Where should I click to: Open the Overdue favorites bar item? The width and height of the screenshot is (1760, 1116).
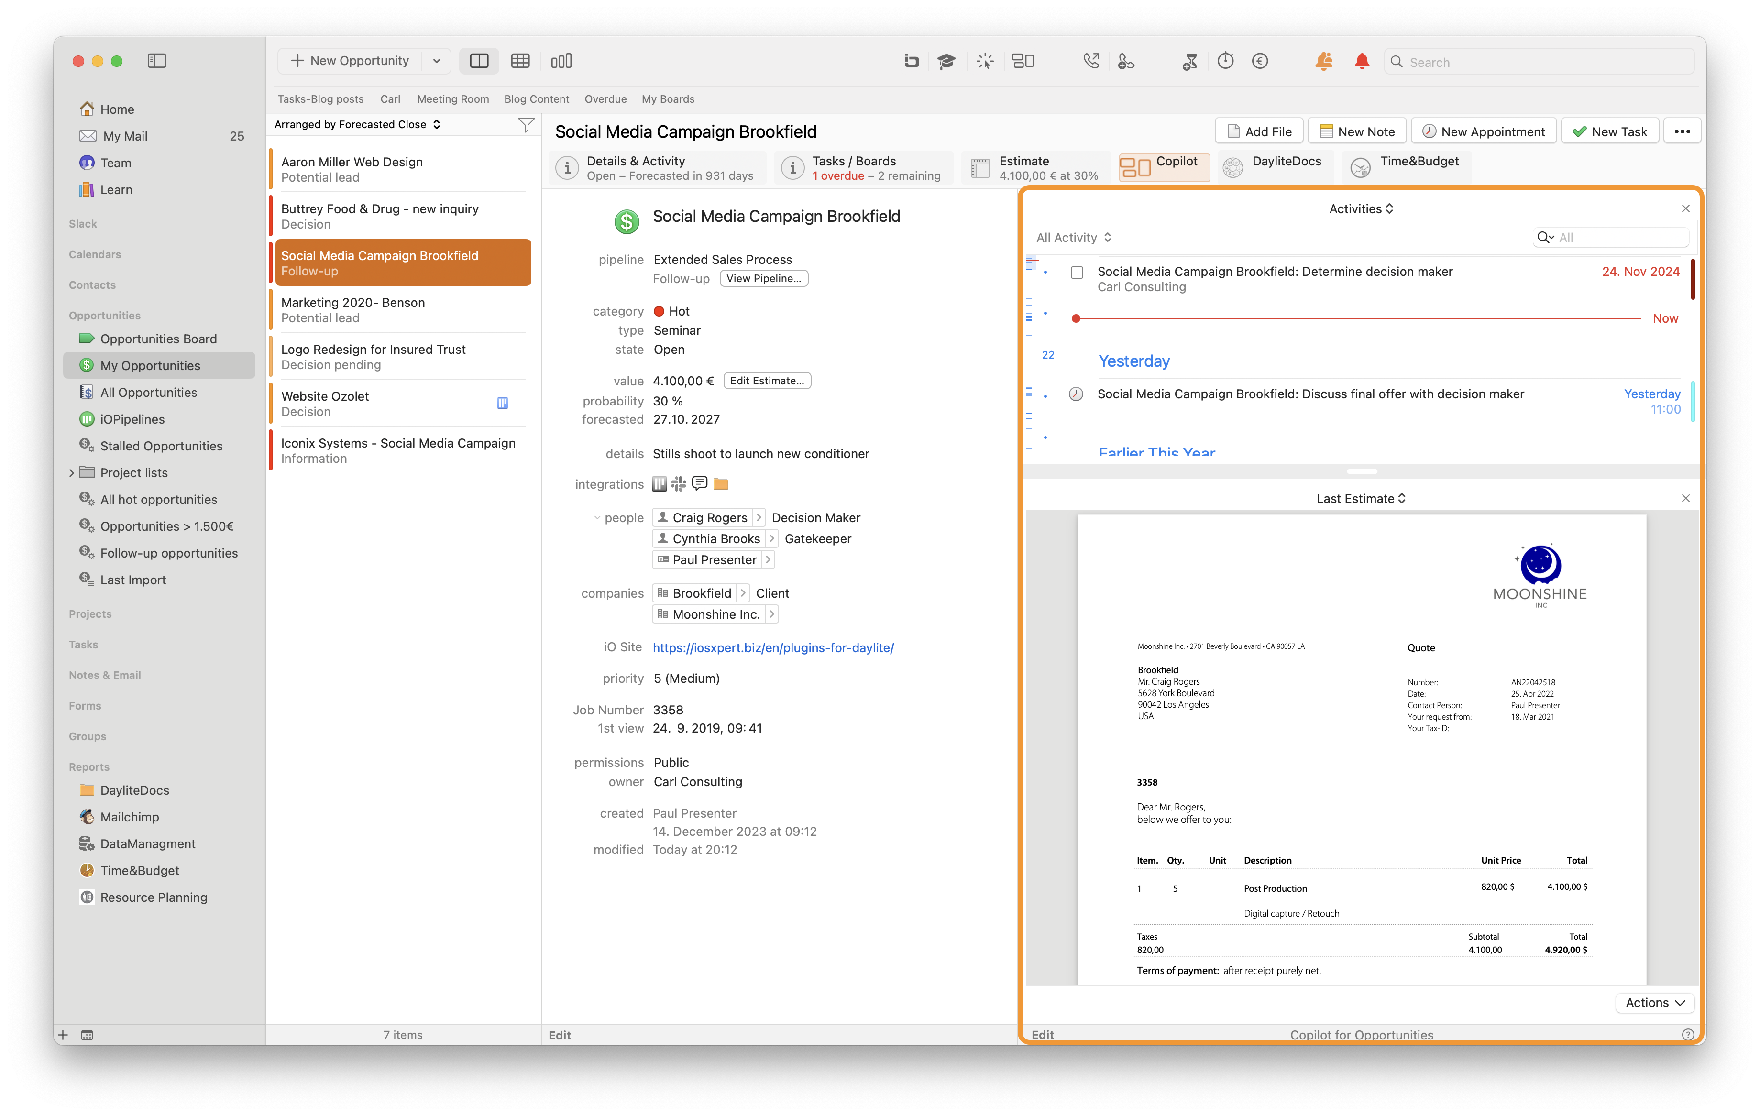605,99
